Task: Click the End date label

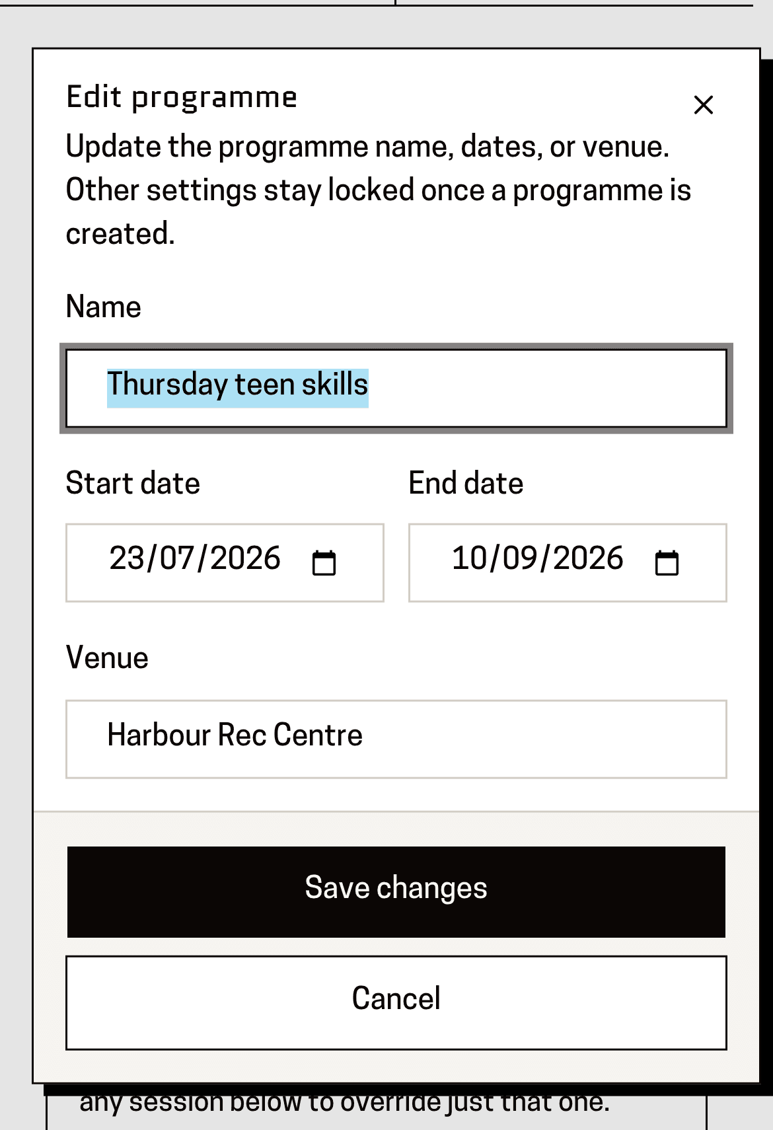Action: coord(466,483)
